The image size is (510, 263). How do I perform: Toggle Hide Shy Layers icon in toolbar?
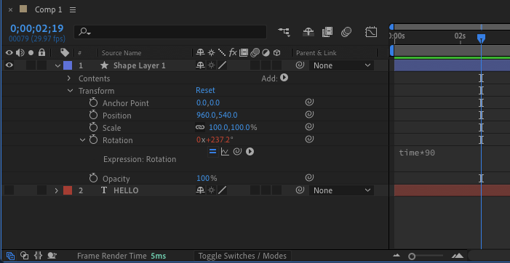point(308,32)
